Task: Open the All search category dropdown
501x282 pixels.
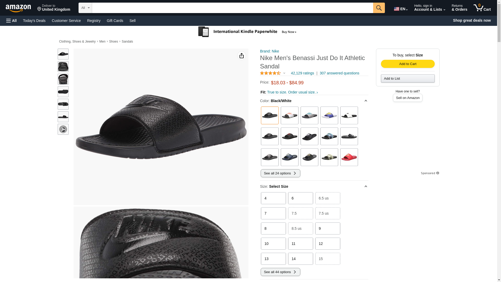Action: pos(85,8)
